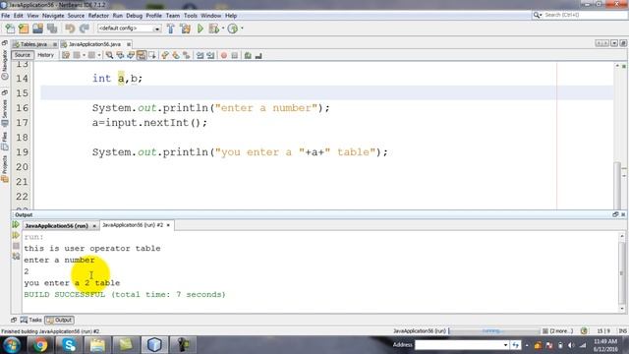Click the New File toolbar icon

[10, 29]
